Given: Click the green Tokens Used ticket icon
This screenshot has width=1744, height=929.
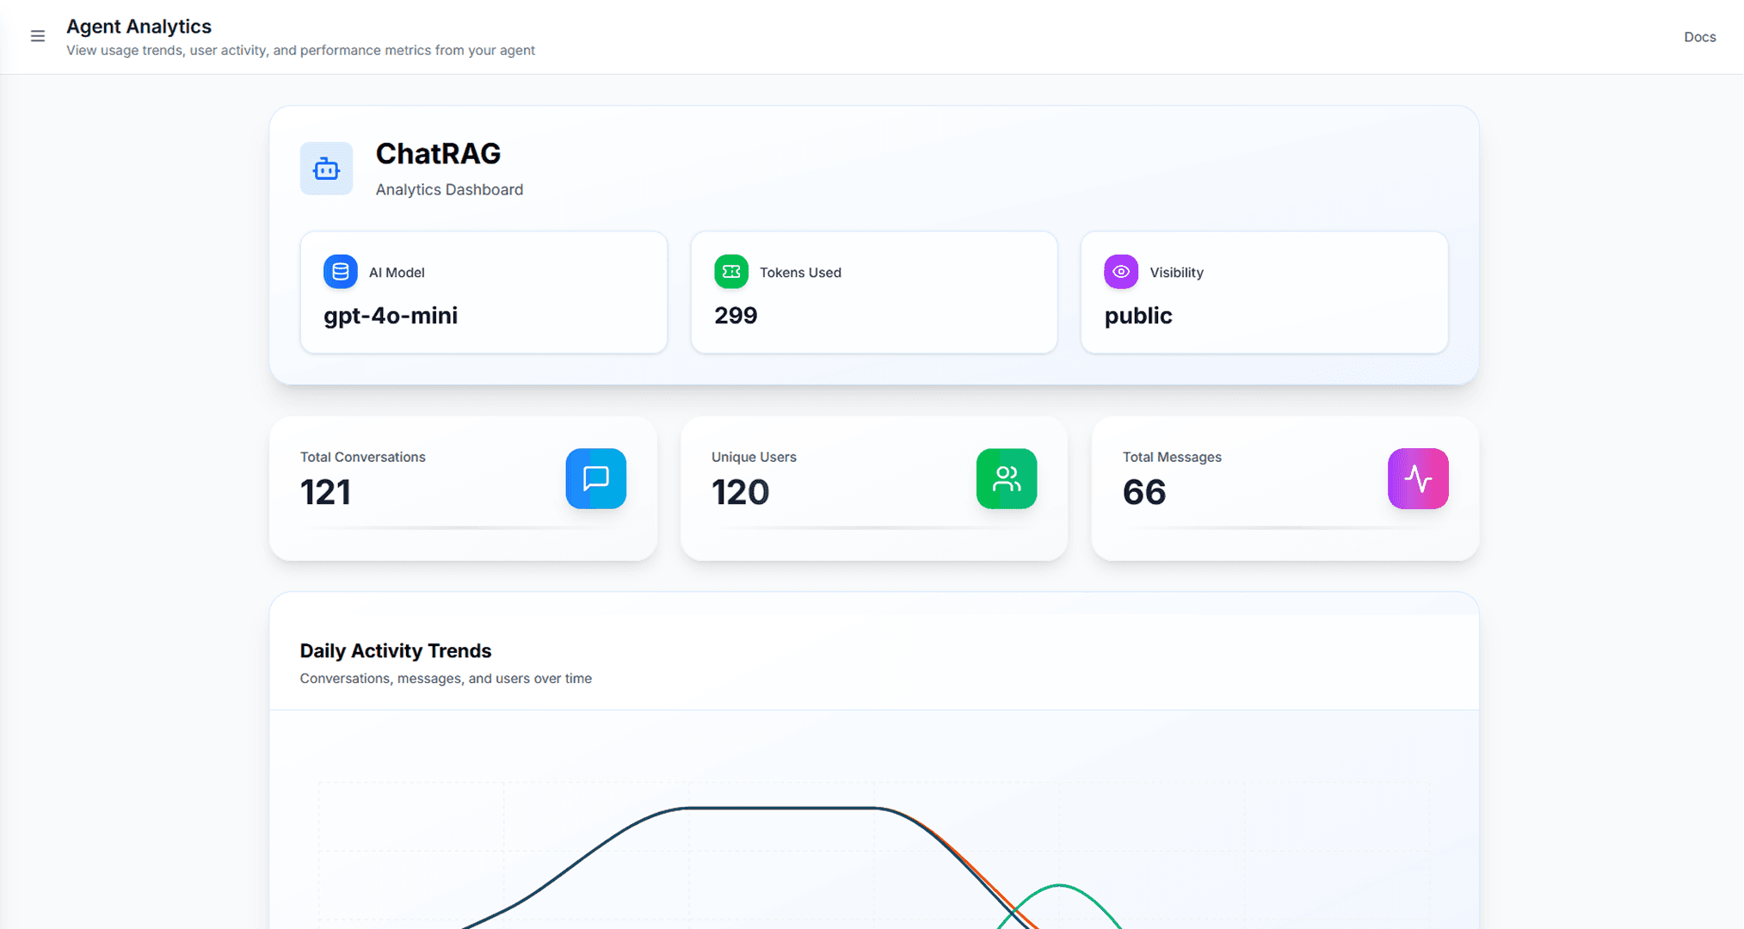Looking at the screenshot, I should click(x=730, y=272).
